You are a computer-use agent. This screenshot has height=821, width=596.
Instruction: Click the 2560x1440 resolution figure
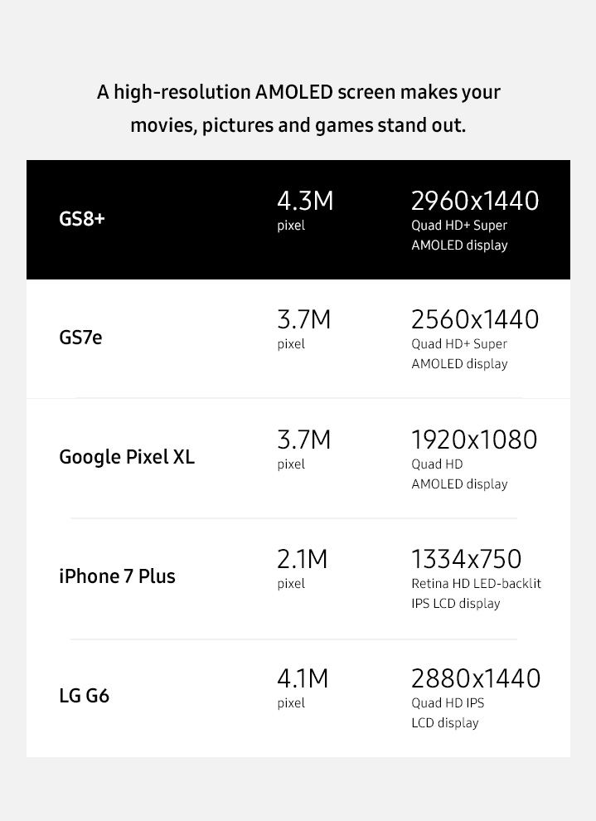[475, 320]
